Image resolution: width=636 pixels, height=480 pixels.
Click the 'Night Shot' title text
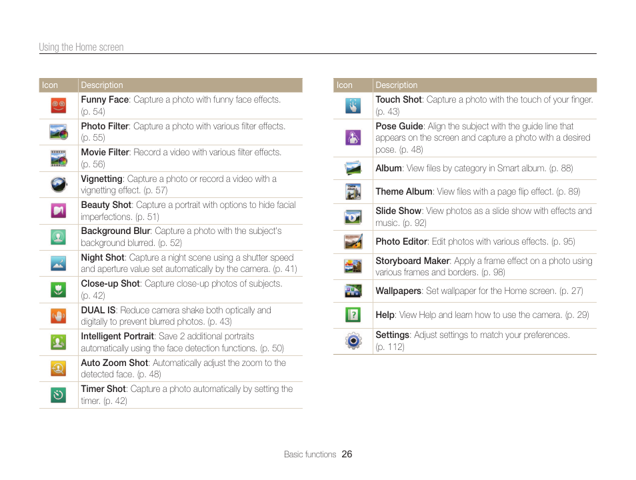coord(103,257)
